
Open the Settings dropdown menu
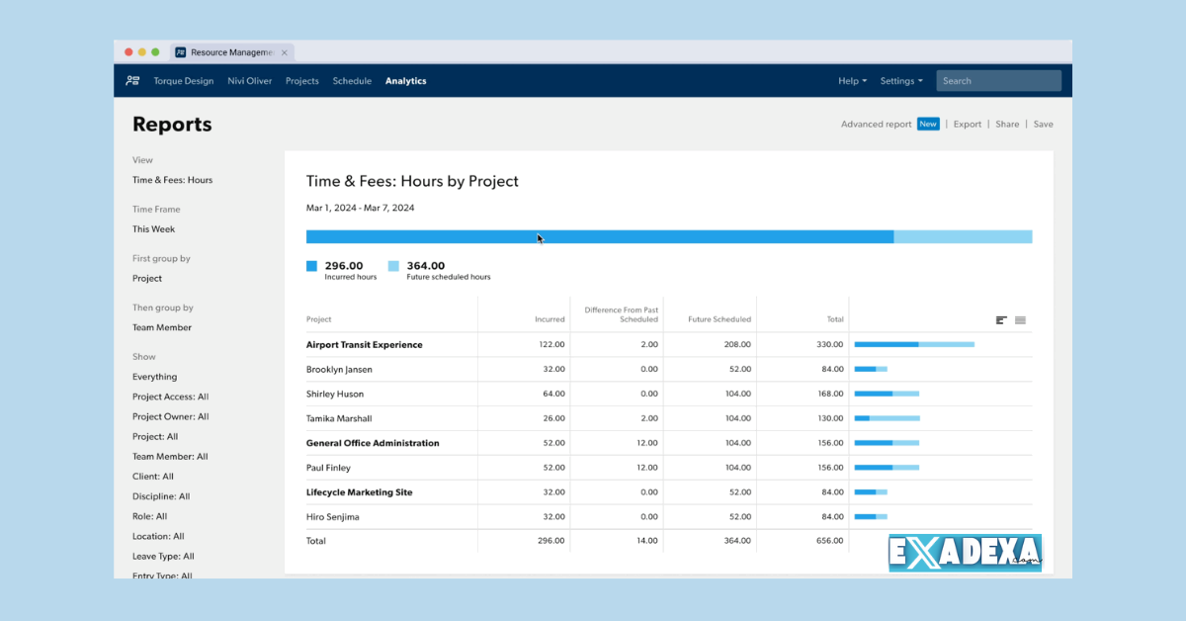point(900,80)
